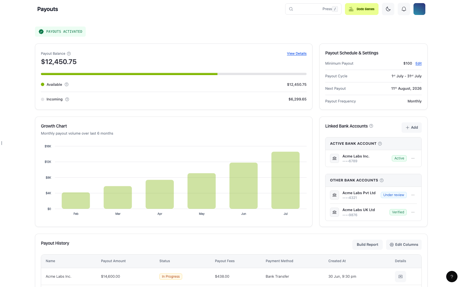Image resolution: width=462 pixels, height=287 pixels.
Task: Toggle dark mode moon icon
Action: coord(388,9)
